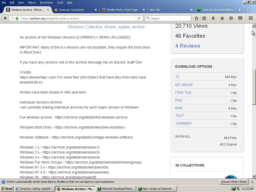Bookmark this page with the star icon
The width and height of the screenshot is (256, 192).
pos(196,18)
